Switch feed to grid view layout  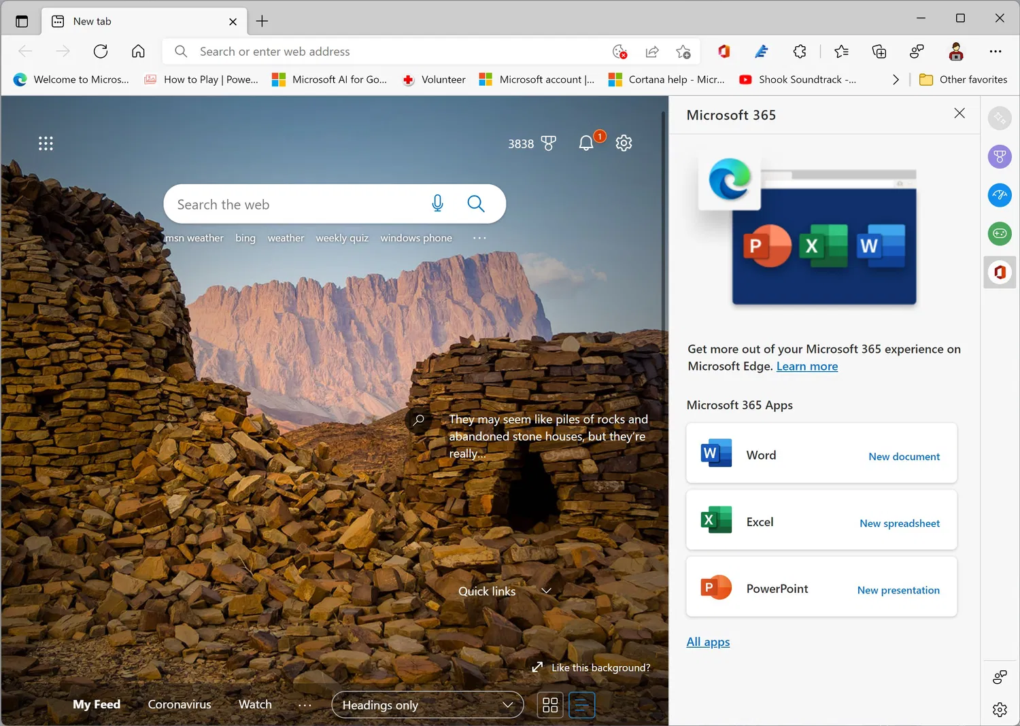[550, 705]
